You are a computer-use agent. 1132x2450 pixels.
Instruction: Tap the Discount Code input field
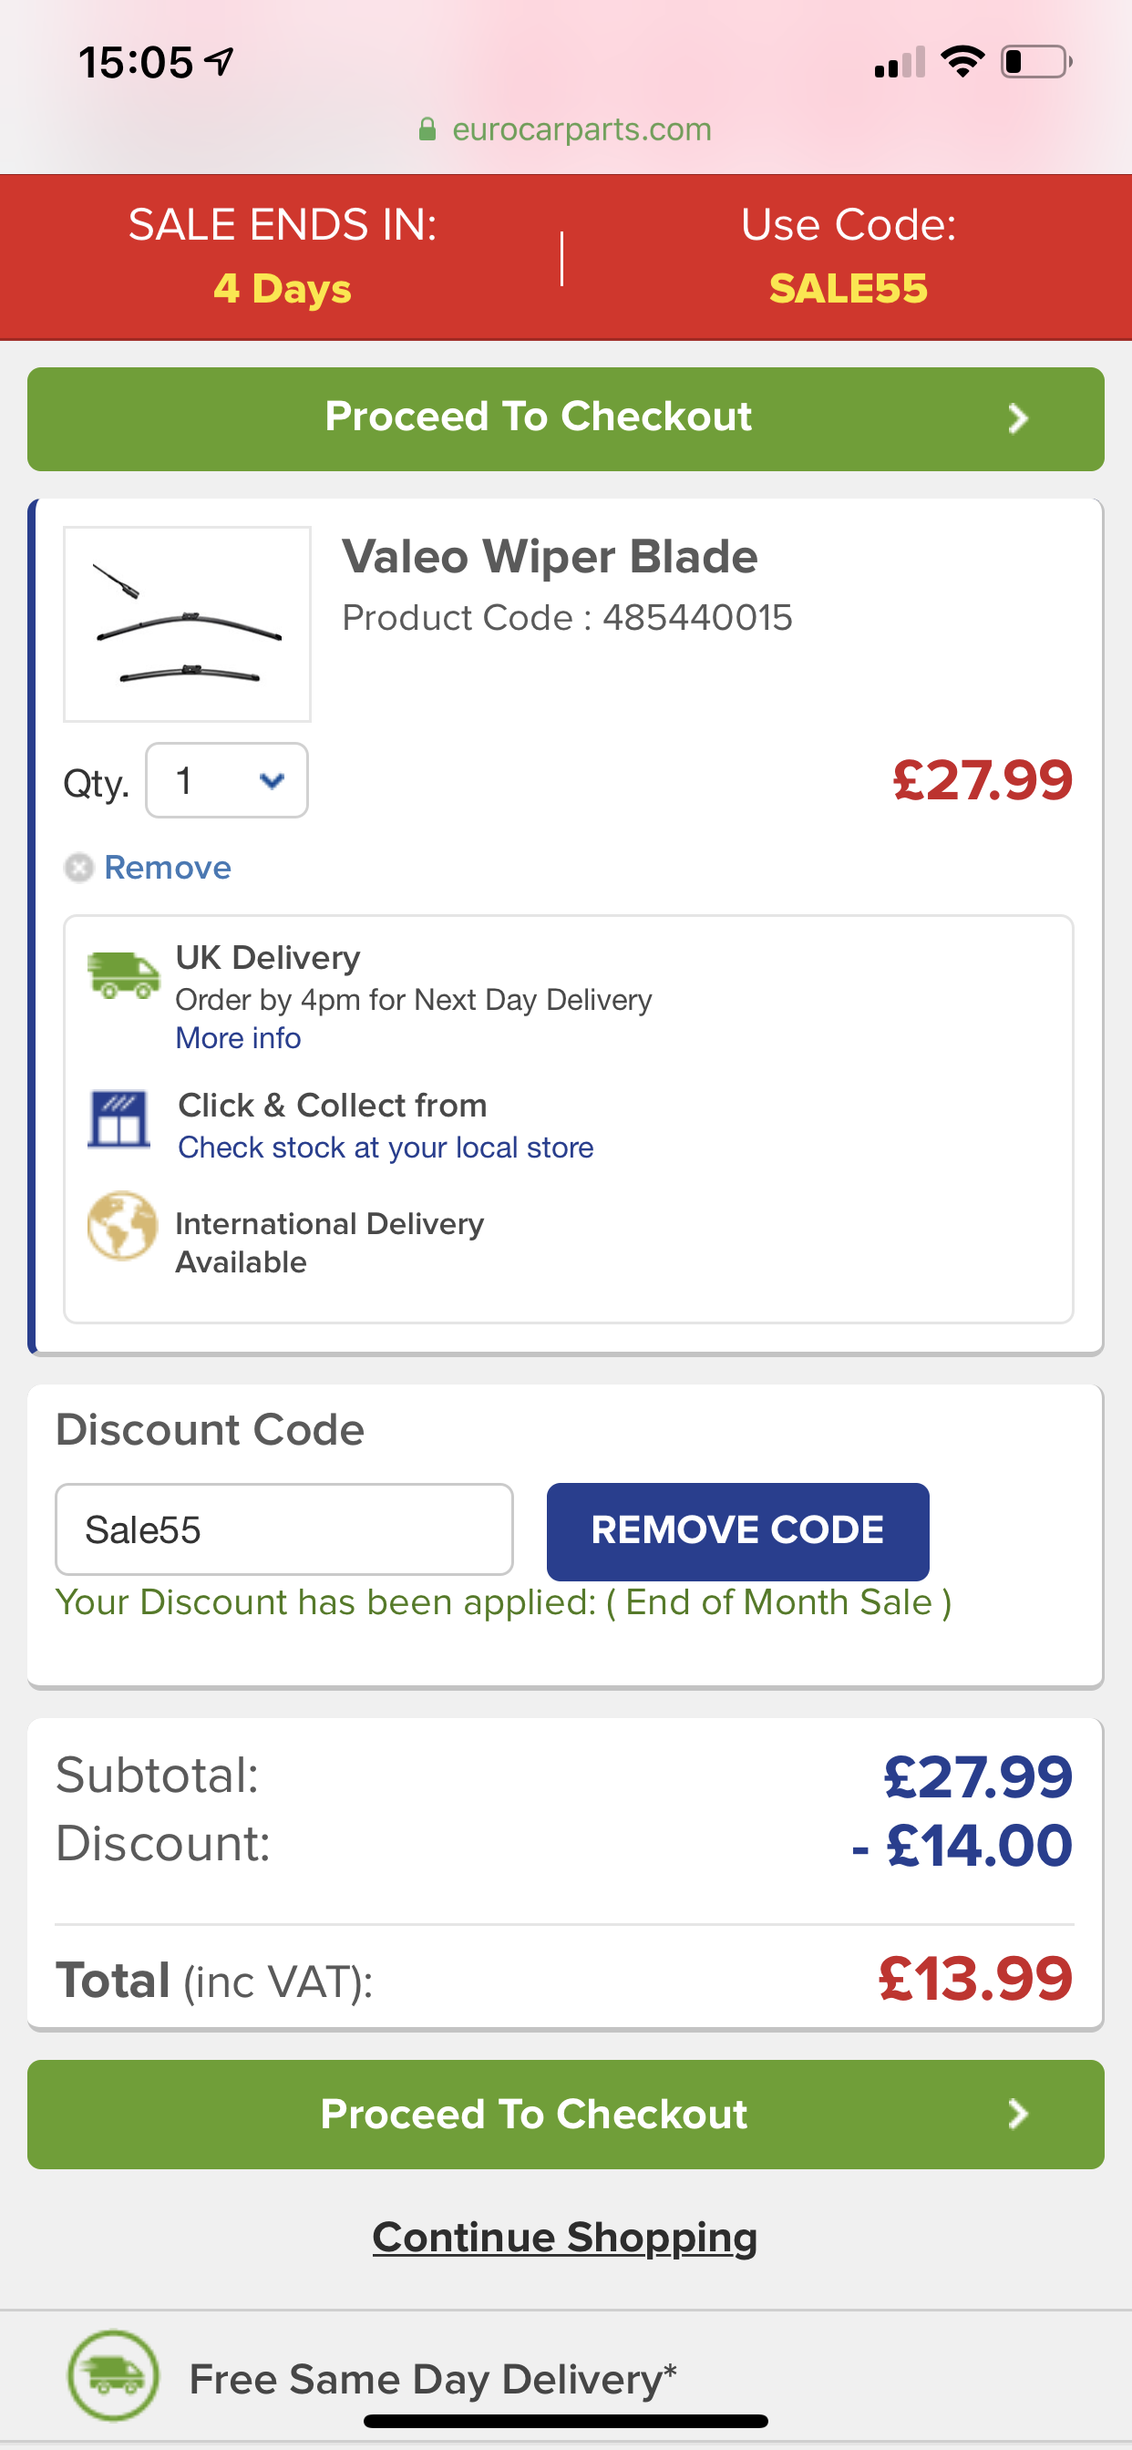[x=283, y=1529]
